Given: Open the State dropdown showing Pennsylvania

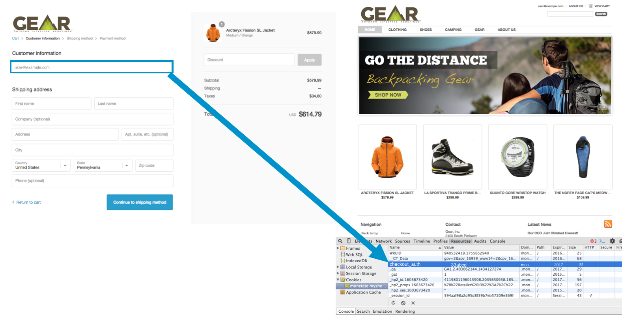Looking at the screenshot, I should click(103, 165).
